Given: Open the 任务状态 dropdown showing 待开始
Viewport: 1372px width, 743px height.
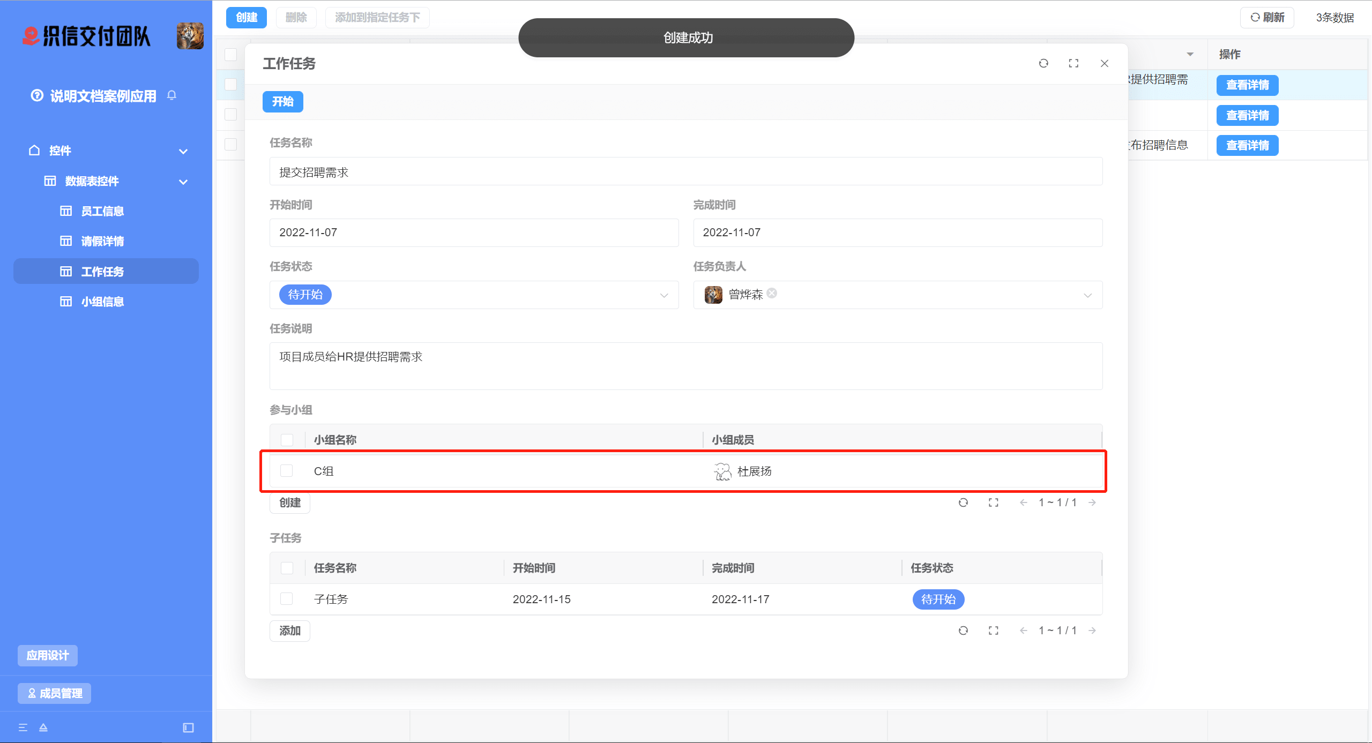Looking at the screenshot, I should [663, 295].
